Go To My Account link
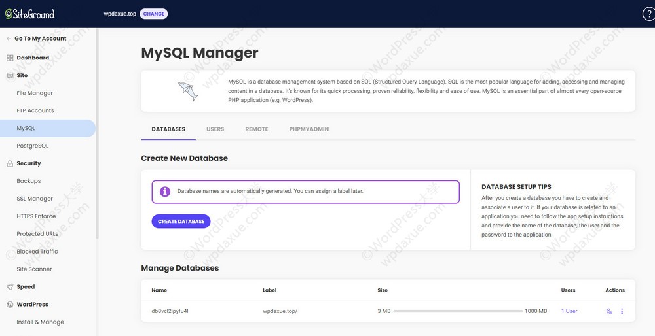The image size is (655, 336). tap(41, 39)
